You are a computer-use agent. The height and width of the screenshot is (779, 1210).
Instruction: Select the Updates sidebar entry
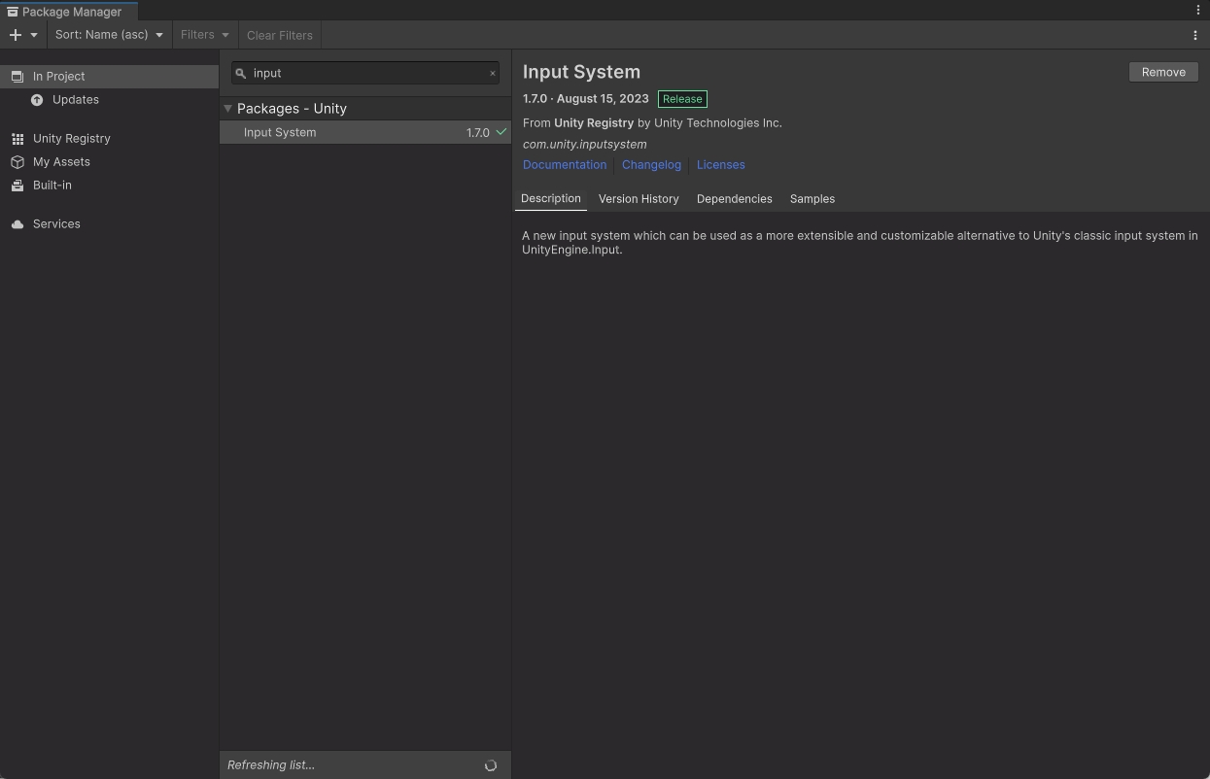75,99
